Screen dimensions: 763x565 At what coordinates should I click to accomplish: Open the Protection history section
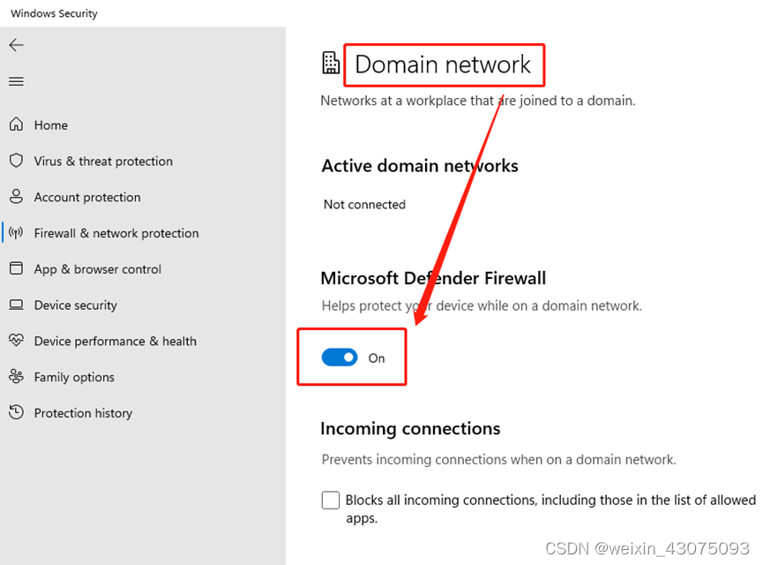(83, 413)
